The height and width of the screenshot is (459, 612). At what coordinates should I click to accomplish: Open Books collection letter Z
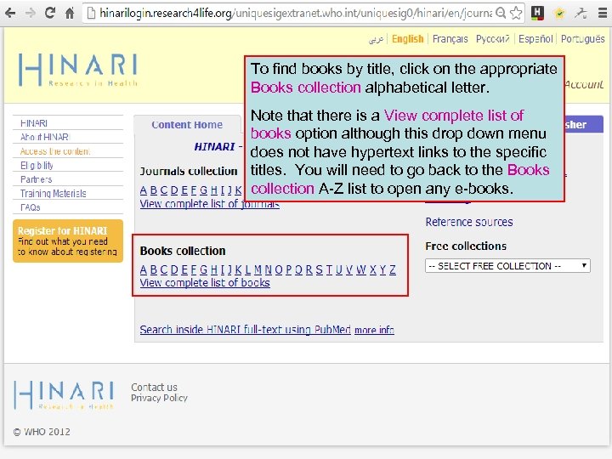pyautogui.click(x=392, y=269)
